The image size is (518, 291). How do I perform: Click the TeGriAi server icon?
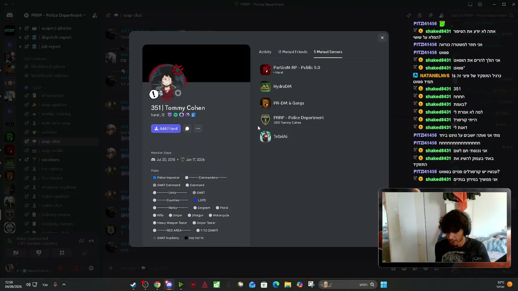265,137
